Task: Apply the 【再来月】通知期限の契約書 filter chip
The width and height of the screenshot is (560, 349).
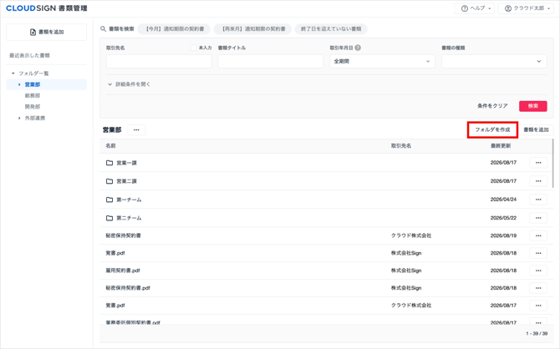Action: pyautogui.click(x=252, y=29)
